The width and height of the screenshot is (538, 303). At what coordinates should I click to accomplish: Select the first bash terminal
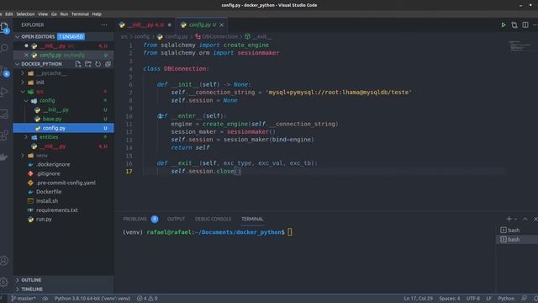click(518, 230)
